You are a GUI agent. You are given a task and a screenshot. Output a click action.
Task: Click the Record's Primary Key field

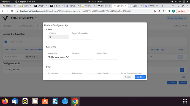click(x=83, y=37)
